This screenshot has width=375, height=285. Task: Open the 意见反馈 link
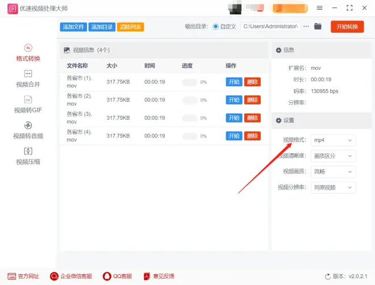pos(159,276)
